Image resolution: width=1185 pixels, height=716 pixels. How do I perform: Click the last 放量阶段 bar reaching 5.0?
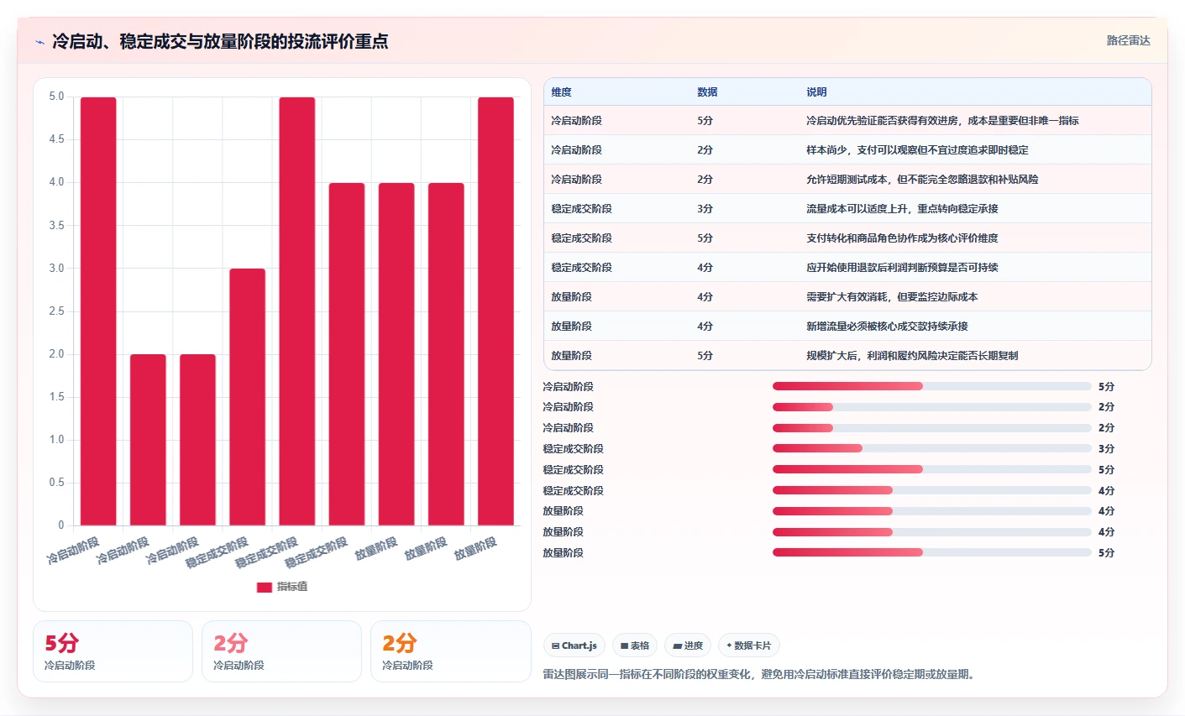(495, 311)
